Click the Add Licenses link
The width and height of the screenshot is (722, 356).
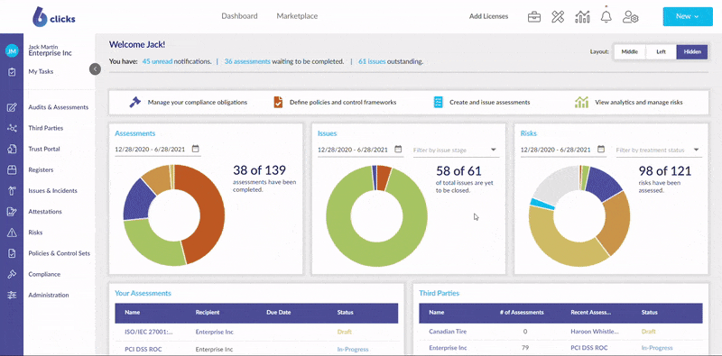tap(488, 16)
